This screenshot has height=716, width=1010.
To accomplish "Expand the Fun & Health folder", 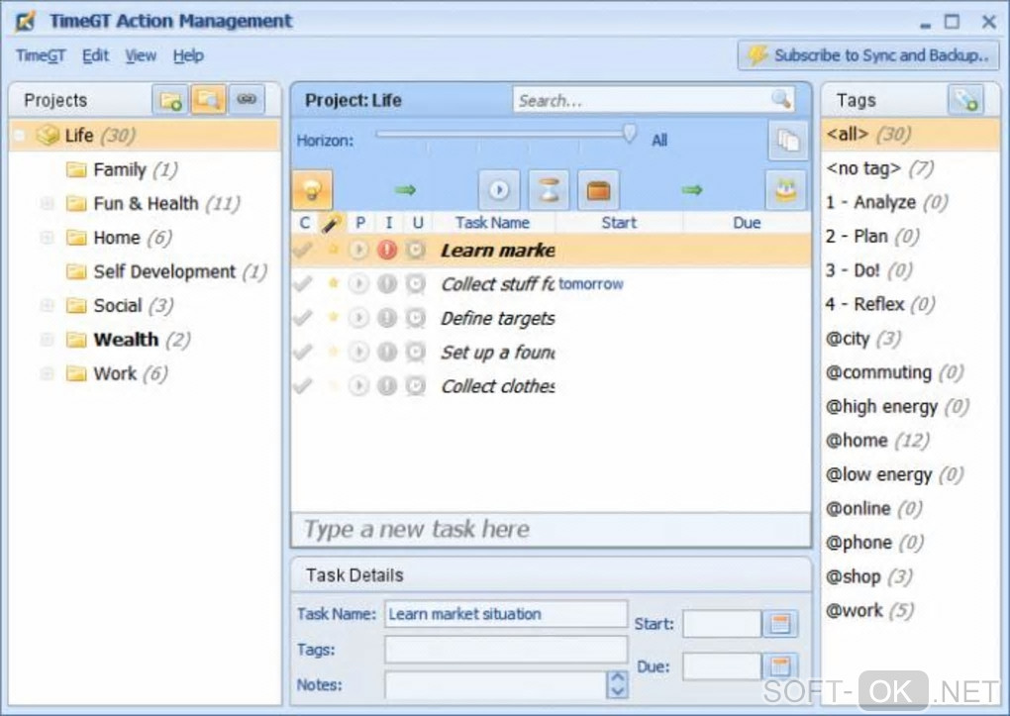I will (x=47, y=204).
